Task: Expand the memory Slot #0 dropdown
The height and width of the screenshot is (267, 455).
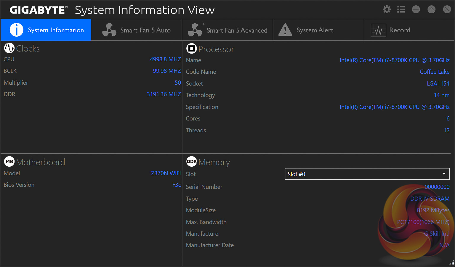Action: (x=367, y=174)
